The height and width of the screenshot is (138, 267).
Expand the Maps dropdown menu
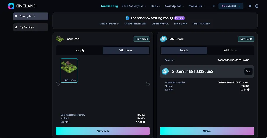[x=155, y=6]
